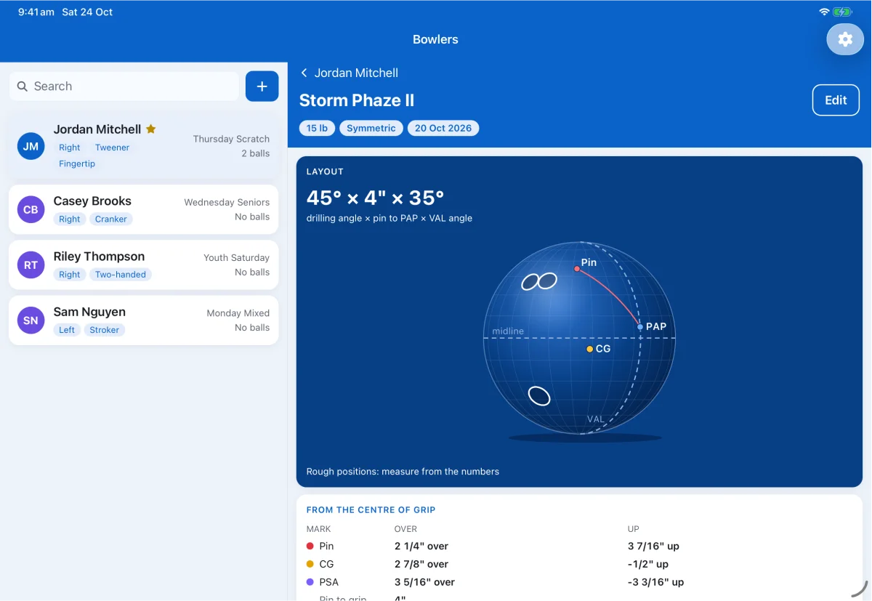Click the "3 7/16" up" Pin value
Image resolution: width=872 pixels, height=601 pixels.
point(653,546)
